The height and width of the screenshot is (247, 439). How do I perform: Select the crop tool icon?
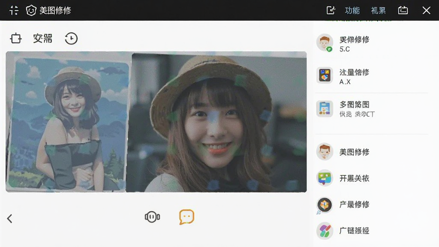tap(16, 38)
